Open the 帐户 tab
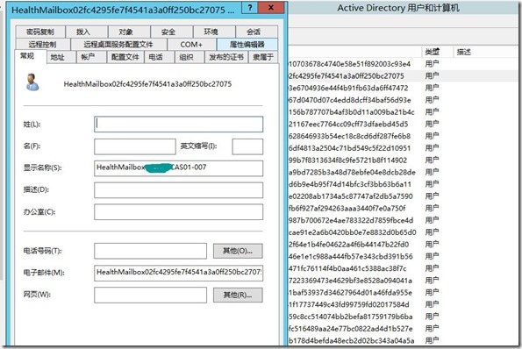Screen dimensions: 522x349 pyautogui.click(x=91, y=57)
